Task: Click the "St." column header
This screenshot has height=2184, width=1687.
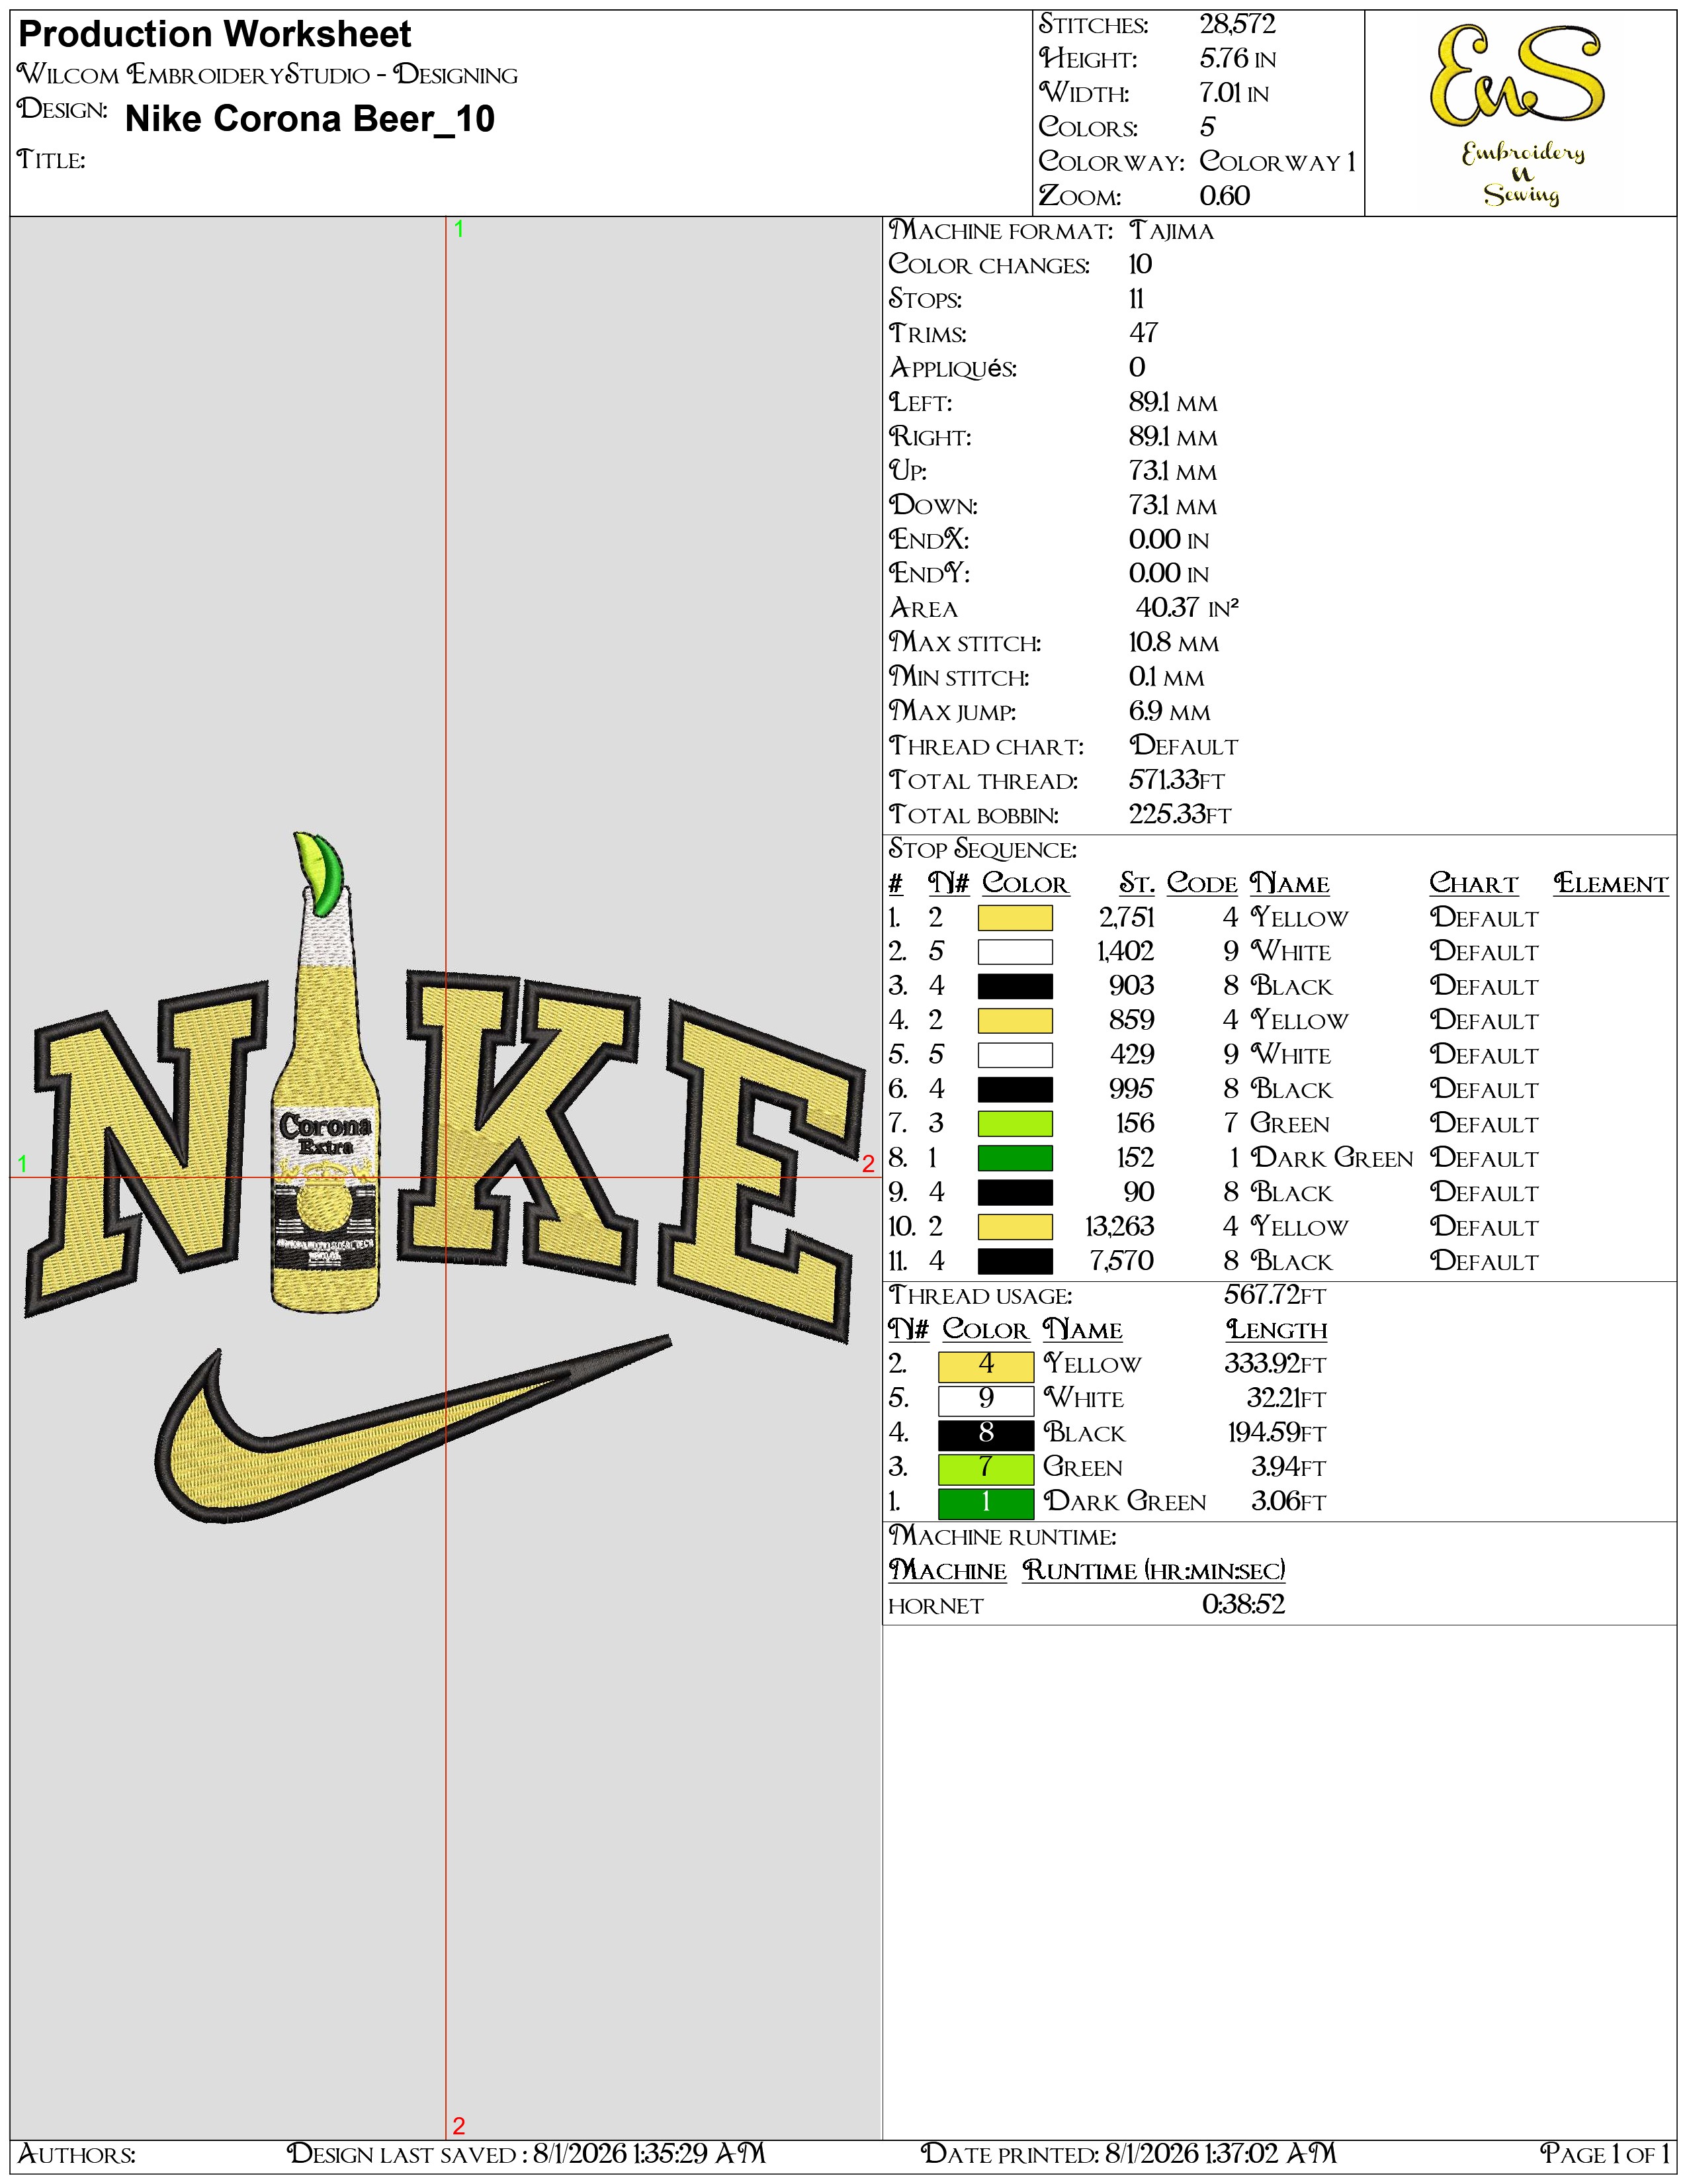Action: tap(1137, 884)
